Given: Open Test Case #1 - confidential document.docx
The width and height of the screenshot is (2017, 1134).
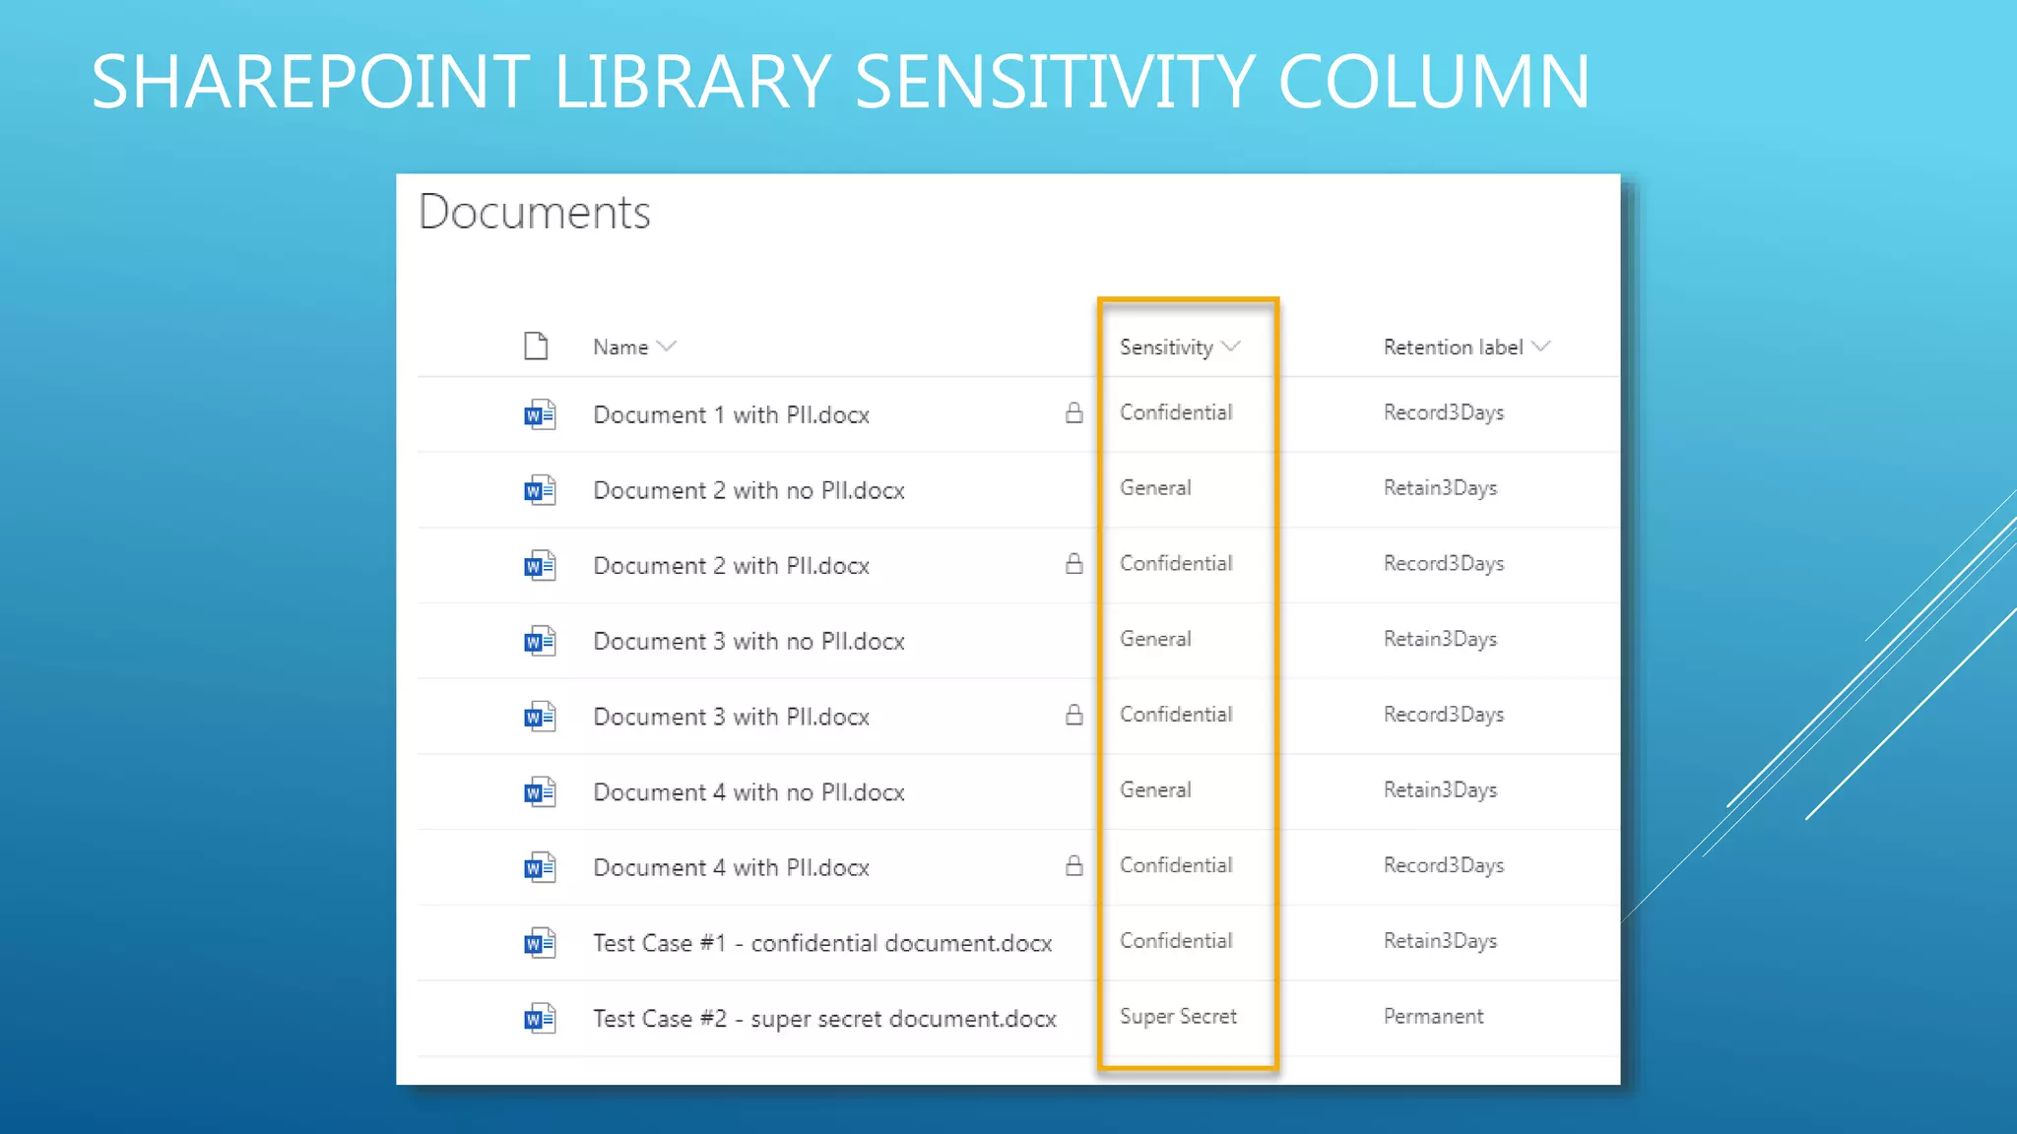Looking at the screenshot, I should [x=822, y=943].
